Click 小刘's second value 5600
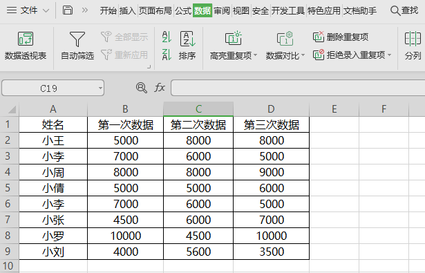Viewport: 425px width, 273px height. (198, 252)
